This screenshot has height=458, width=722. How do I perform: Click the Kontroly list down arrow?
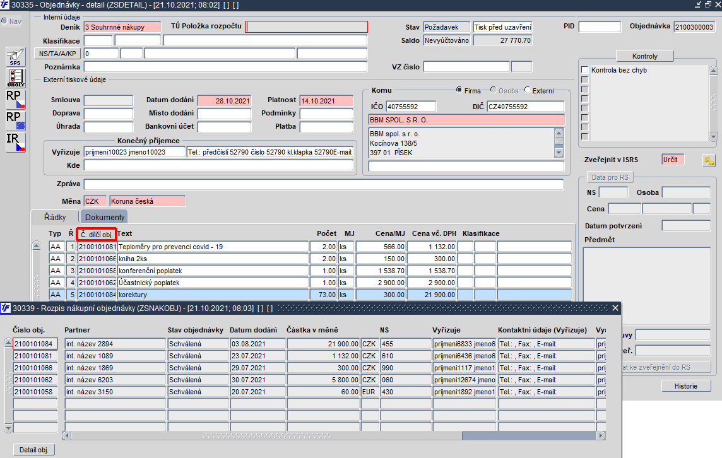713,137
